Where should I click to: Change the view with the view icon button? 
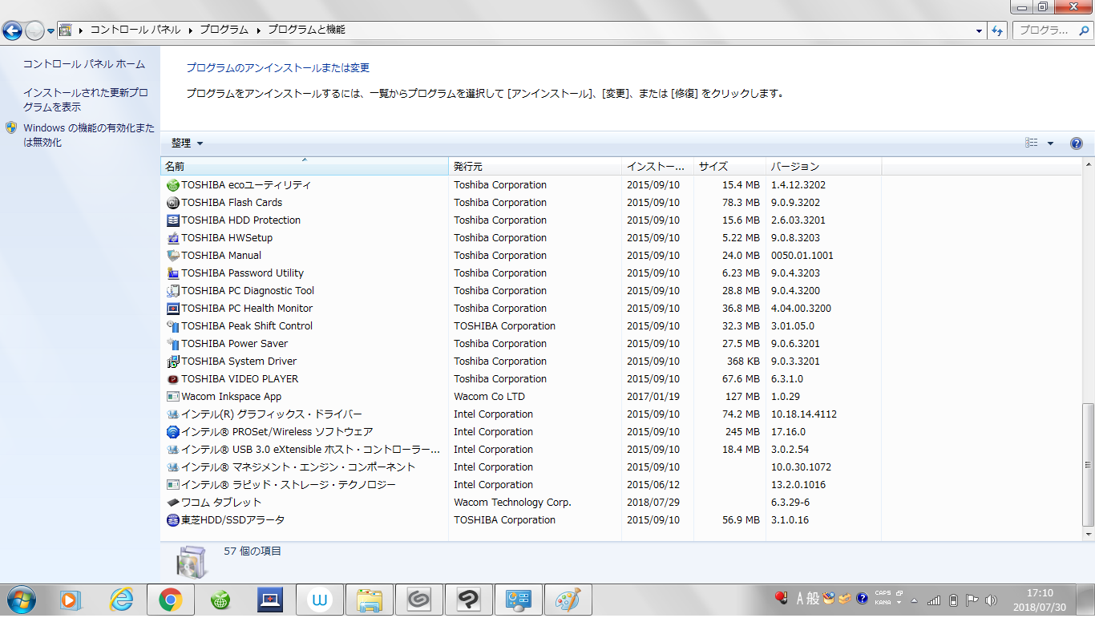1032,143
